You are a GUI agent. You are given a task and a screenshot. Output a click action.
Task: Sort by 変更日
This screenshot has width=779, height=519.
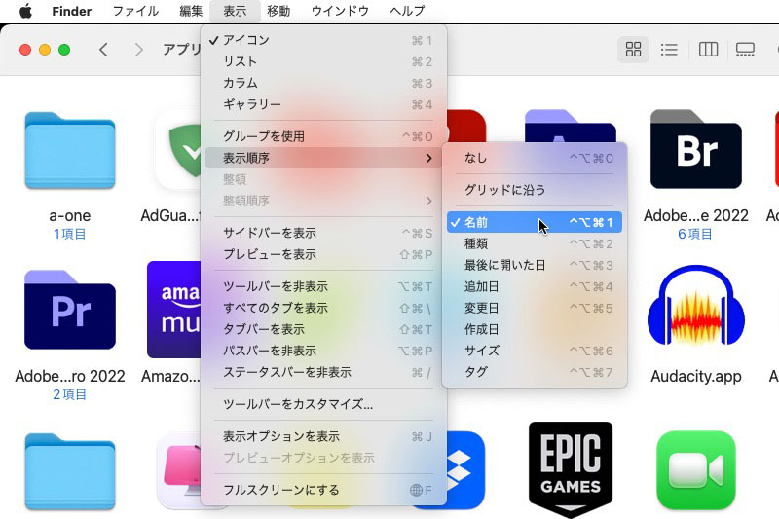pos(535,308)
